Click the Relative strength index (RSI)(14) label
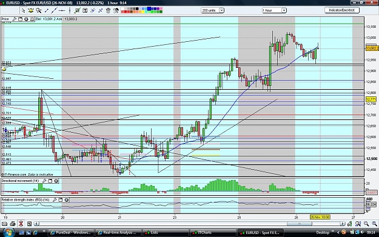The width and height of the screenshot is (379, 237). 25,200
